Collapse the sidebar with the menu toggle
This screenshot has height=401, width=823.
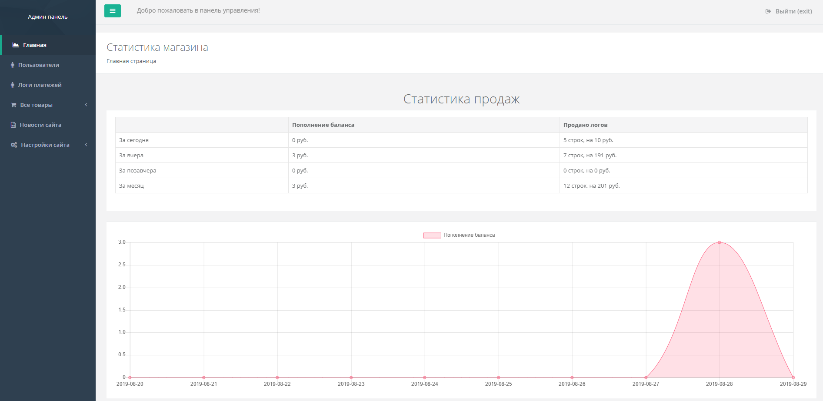pyautogui.click(x=112, y=10)
